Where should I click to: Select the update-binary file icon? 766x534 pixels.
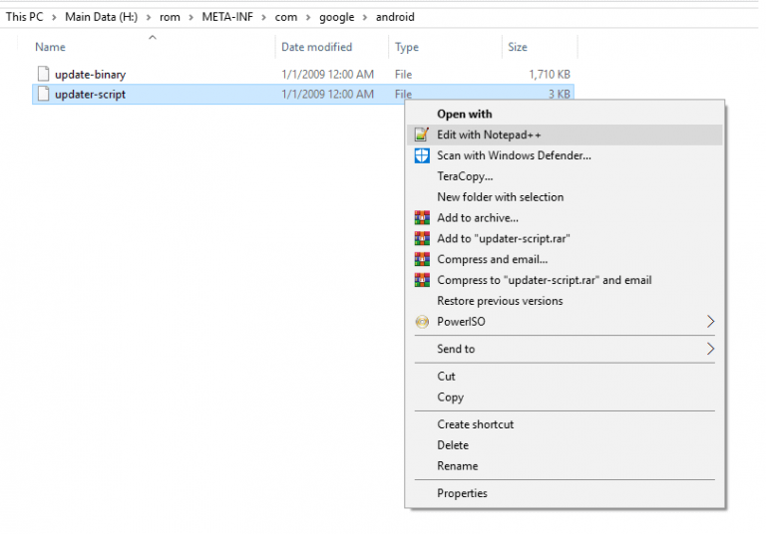(44, 74)
